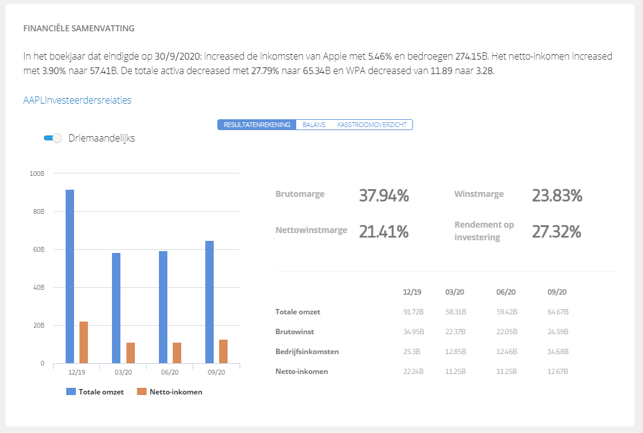Click the 22.05B Brutowinst cell
The width and height of the screenshot is (643, 433).
(507, 332)
